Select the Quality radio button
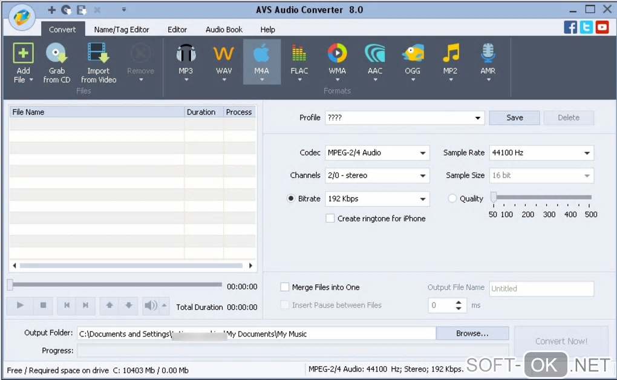The width and height of the screenshot is (617, 380). point(452,198)
